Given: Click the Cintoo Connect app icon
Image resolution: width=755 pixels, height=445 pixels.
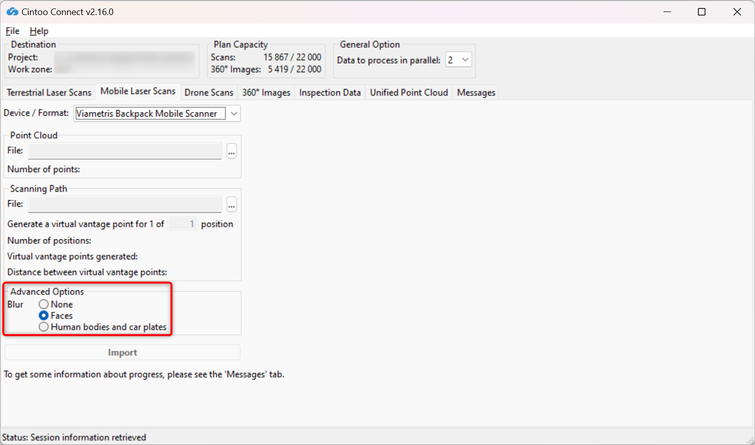Looking at the screenshot, I should click(x=12, y=12).
